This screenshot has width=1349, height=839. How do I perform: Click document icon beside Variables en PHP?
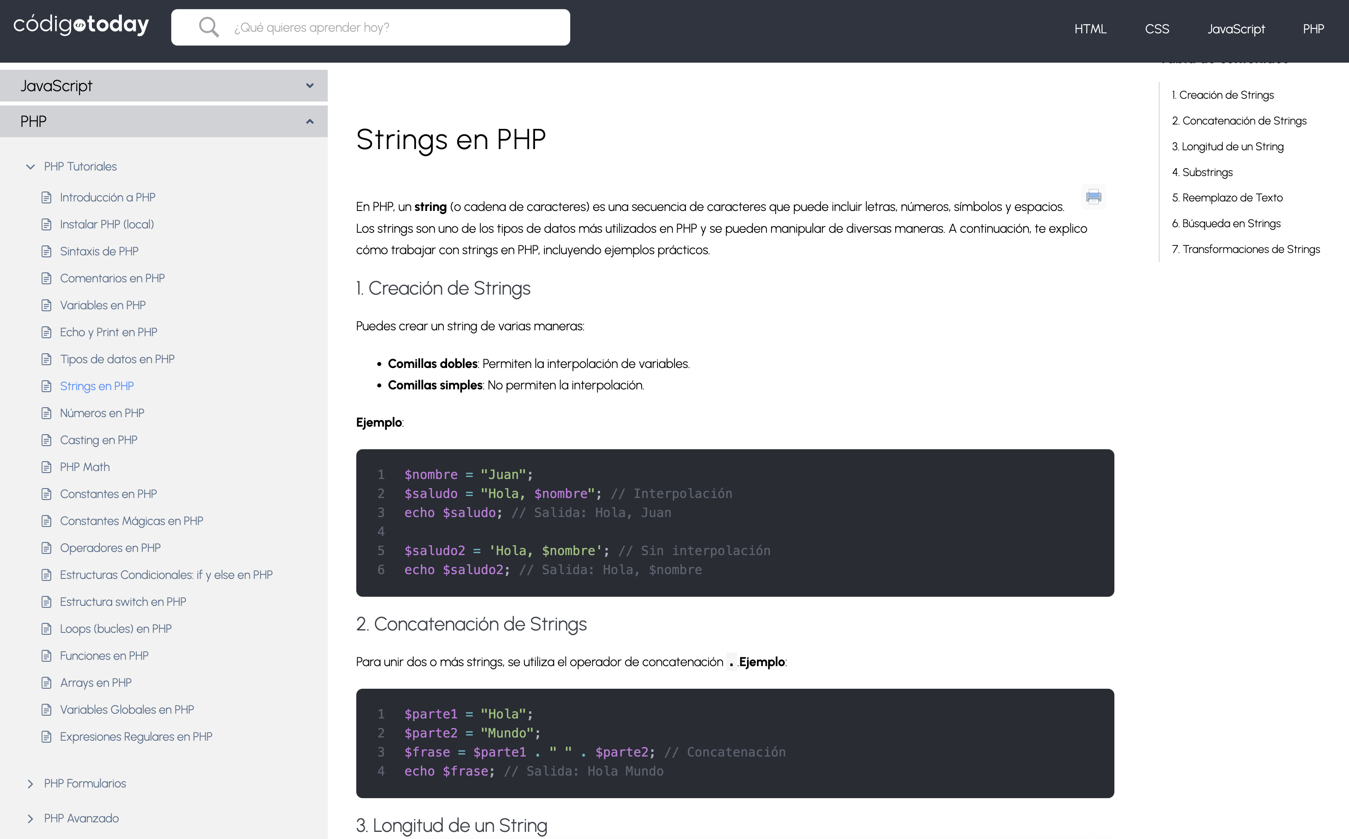pos(47,305)
